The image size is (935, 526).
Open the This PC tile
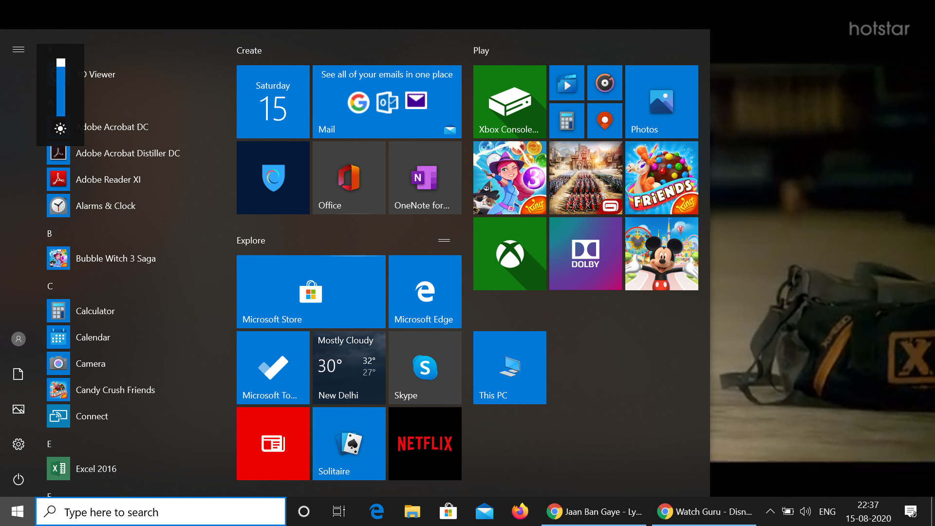coord(510,368)
